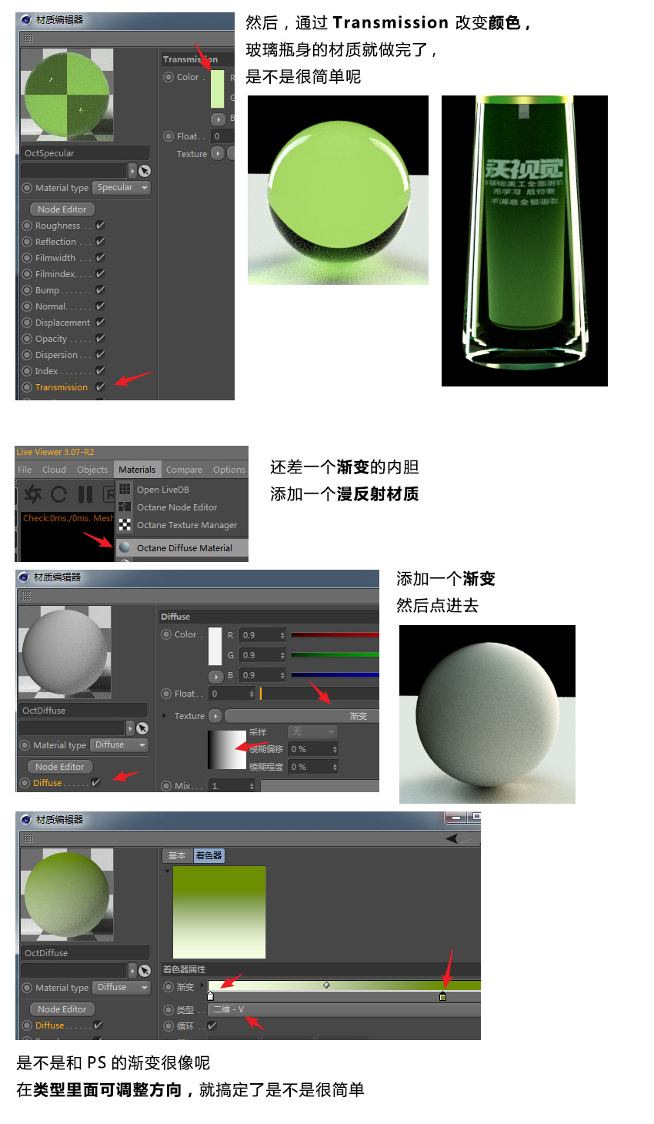
Task: Expand the color options arrow under Transmission swatch
Action: (x=218, y=119)
